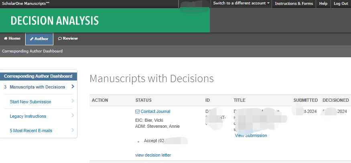The height and width of the screenshot is (163, 351).
Task: Open Legacy Instructions in sidebar
Action: click(28, 116)
